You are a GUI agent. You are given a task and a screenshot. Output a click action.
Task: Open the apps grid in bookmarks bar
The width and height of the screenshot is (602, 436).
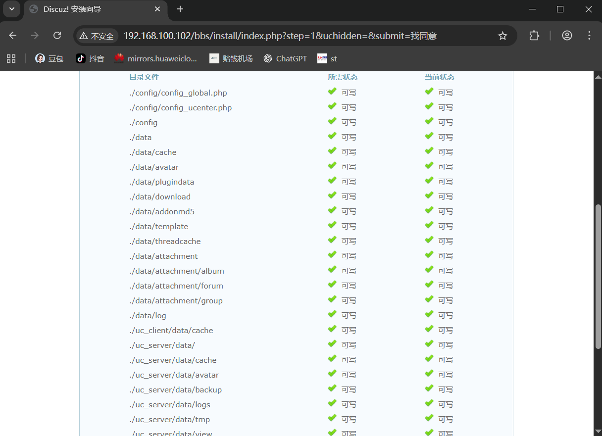coord(11,58)
